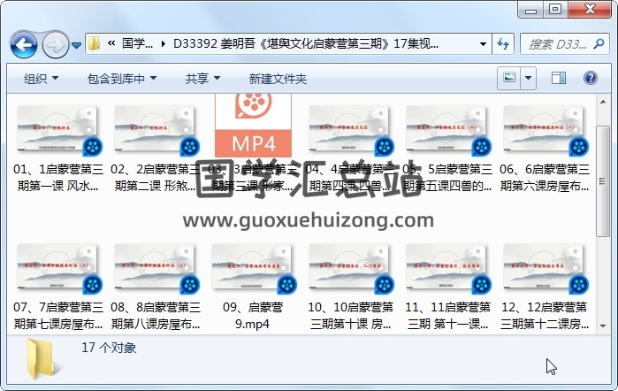Click file name 12、12启蒙营第三期第十二课房...
The height and width of the screenshot is (391, 618).
tap(545, 316)
